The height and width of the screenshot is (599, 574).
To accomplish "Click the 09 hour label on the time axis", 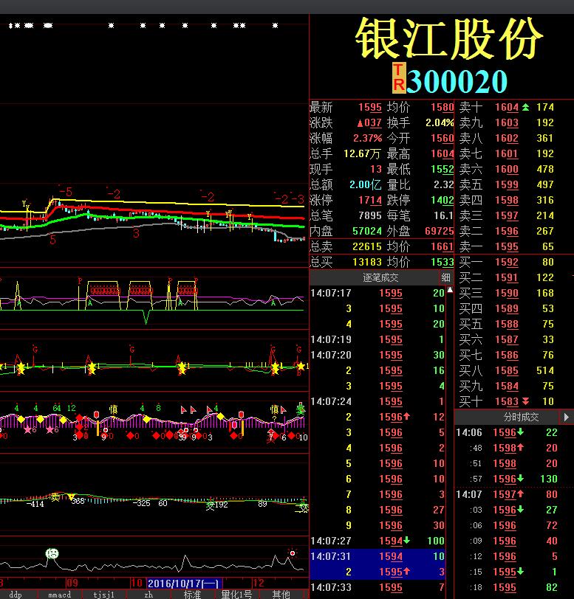I will pyautogui.click(x=72, y=583).
